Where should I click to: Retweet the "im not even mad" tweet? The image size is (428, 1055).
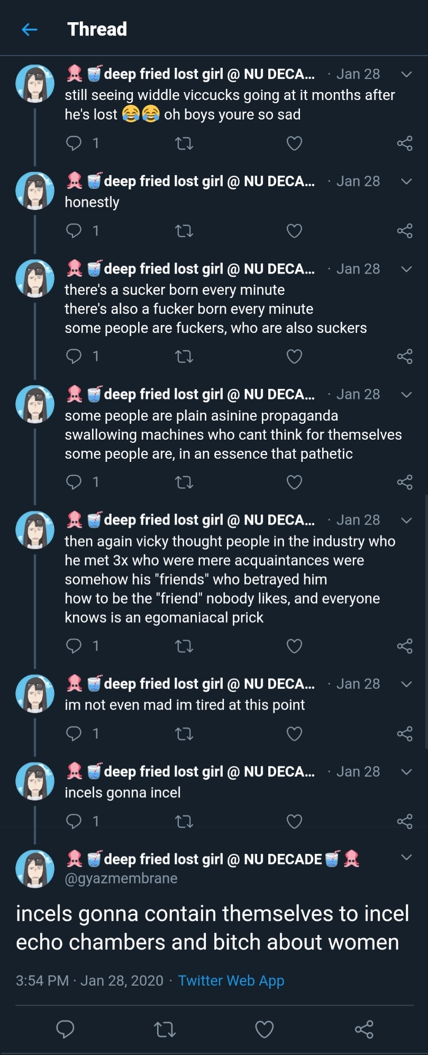coord(184,733)
